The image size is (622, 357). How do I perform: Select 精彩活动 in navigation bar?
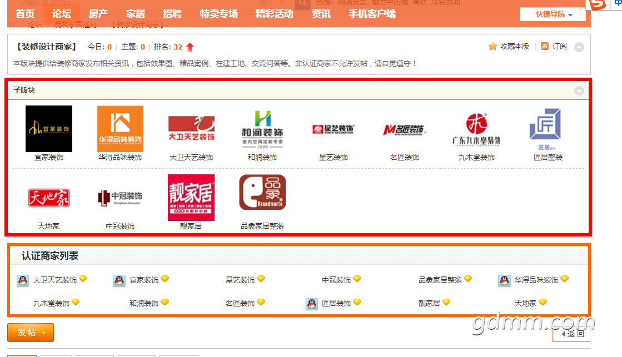[x=274, y=14]
